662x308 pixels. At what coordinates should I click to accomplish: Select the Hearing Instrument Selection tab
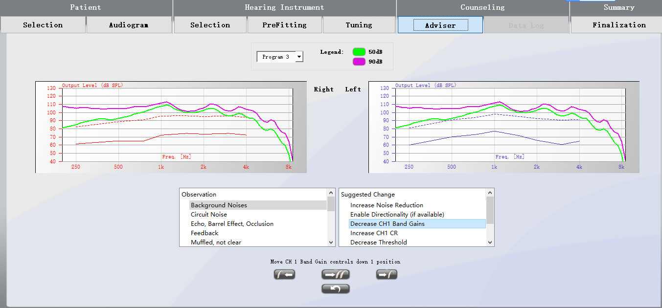coord(210,25)
